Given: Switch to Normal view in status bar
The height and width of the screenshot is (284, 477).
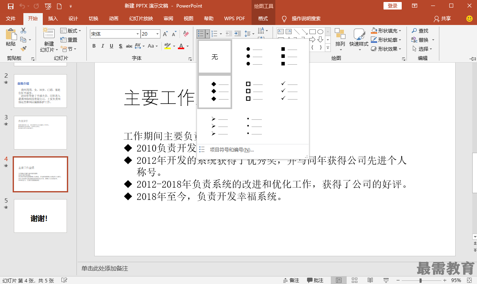Looking at the screenshot, I should point(339,280).
